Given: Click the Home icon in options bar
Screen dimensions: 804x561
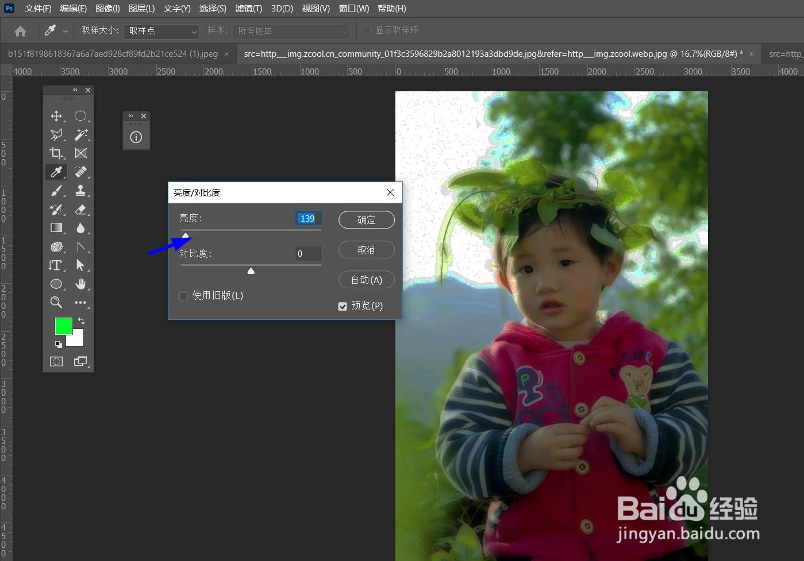Looking at the screenshot, I should point(20,31).
